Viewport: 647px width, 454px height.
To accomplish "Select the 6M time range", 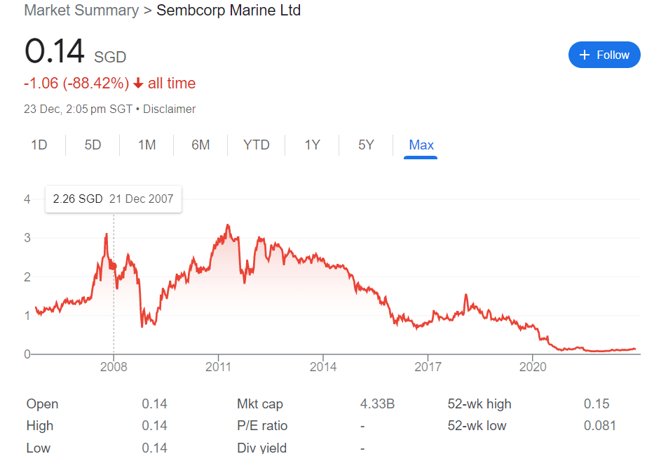I will click(x=200, y=145).
